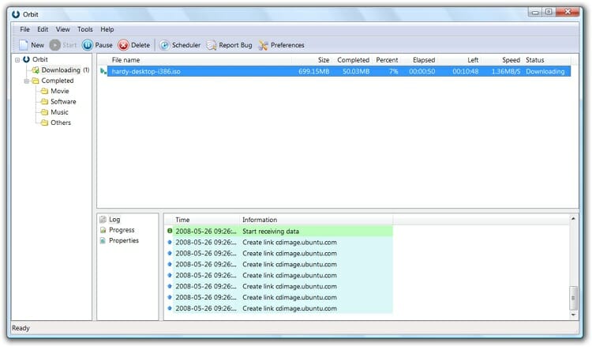Switch to the Properties view label

[124, 240]
